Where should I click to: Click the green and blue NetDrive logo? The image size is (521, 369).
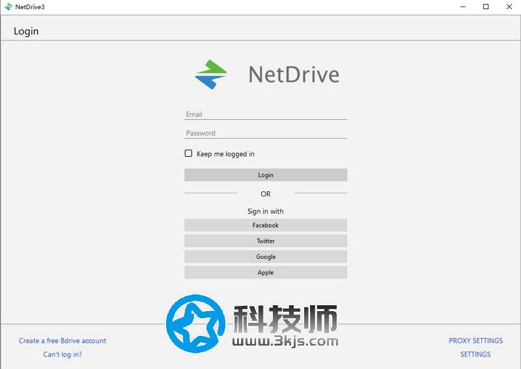click(x=211, y=74)
